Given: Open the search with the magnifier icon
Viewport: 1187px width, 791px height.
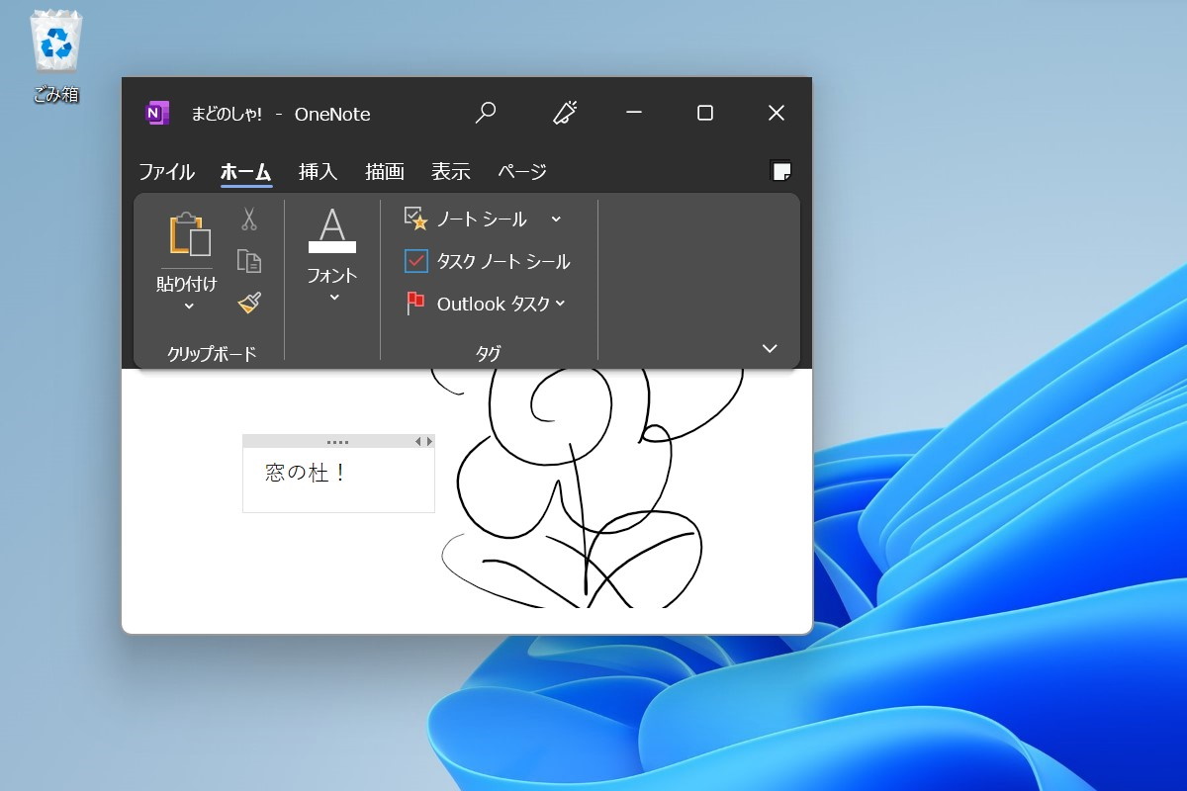Looking at the screenshot, I should 485,113.
